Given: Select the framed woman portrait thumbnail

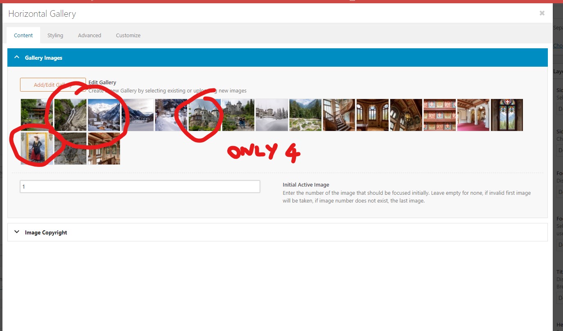Looking at the screenshot, I should coord(37,149).
